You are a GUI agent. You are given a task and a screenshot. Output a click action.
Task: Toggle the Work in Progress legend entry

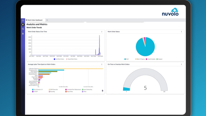point(140,59)
